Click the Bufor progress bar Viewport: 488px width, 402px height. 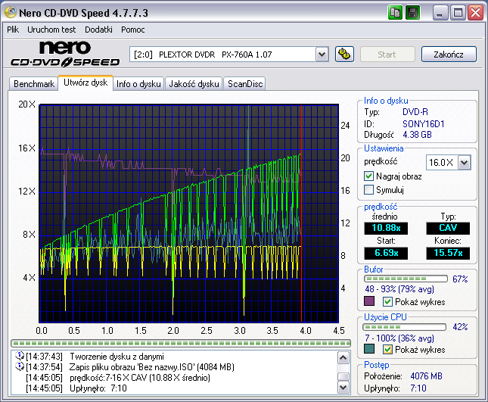click(x=406, y=279)
